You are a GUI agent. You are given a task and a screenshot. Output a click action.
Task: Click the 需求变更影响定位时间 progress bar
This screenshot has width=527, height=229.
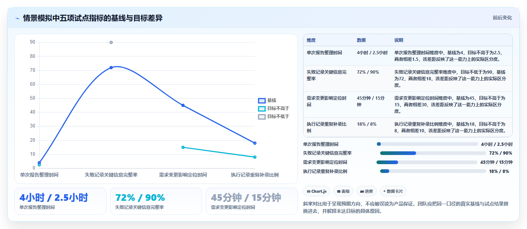pos(427,162)
